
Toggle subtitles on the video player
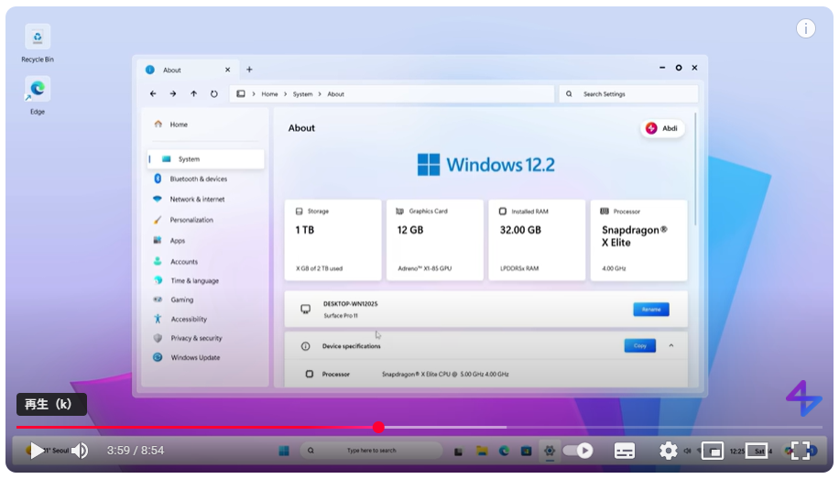pyautogui.click(x=624, y=451)
